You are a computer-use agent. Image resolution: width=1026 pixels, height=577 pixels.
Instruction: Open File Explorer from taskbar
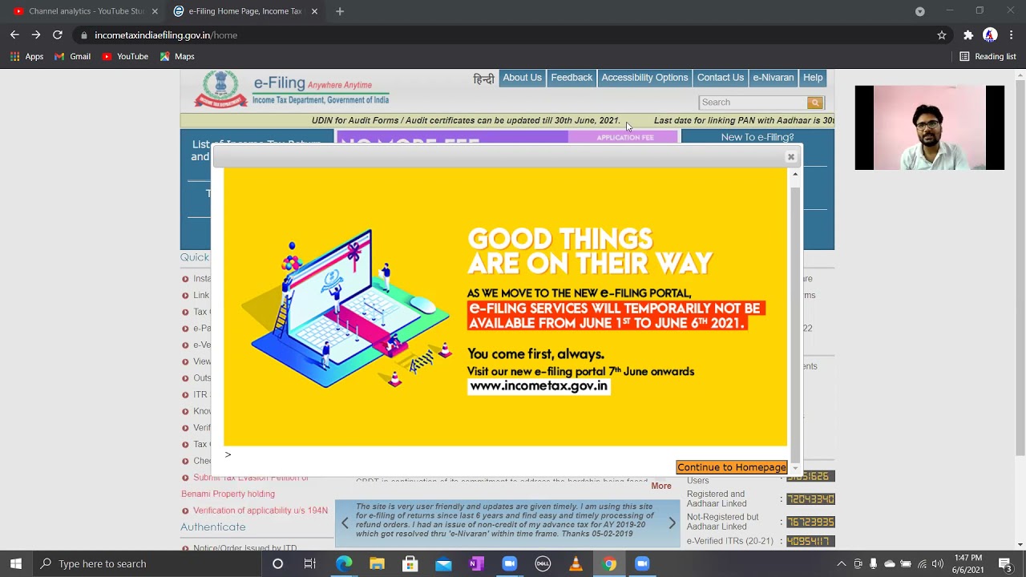tap(377, 564)
